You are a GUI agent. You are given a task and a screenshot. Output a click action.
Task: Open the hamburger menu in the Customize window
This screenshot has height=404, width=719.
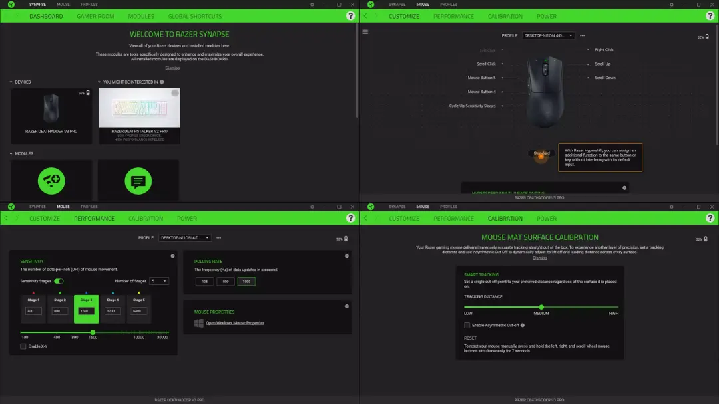tap(365, 32)
